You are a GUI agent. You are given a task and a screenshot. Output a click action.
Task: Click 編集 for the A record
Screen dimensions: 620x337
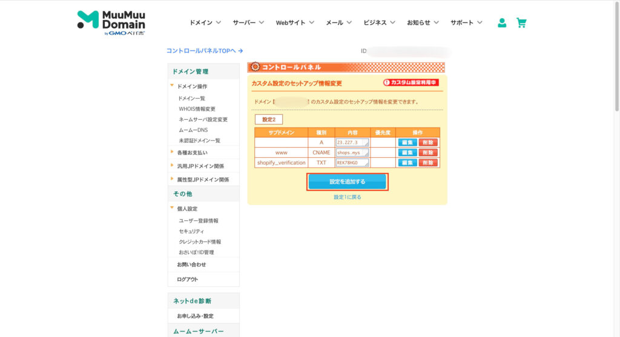coord(407,143)
